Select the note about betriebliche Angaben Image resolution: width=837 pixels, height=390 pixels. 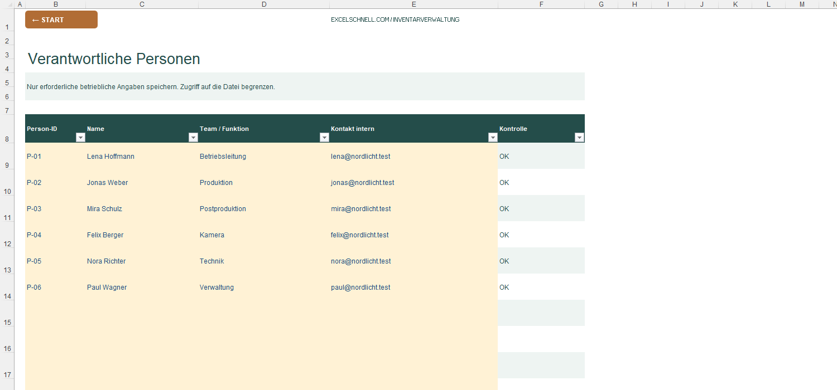coord(305,86)
